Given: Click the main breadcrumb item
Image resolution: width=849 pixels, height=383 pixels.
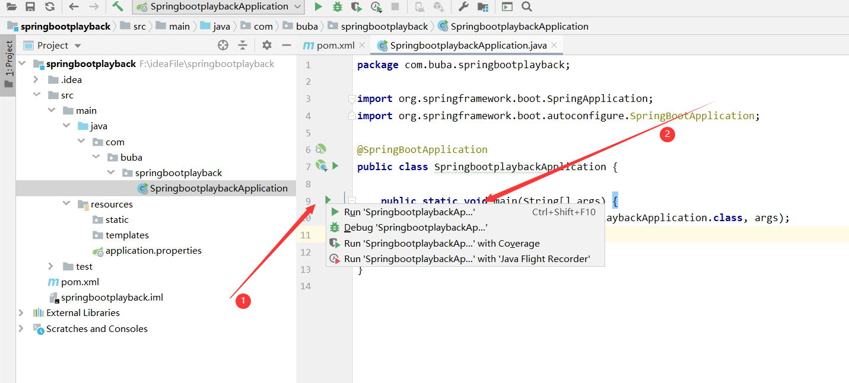Looking at the screenshot, I should coord(173,26).
